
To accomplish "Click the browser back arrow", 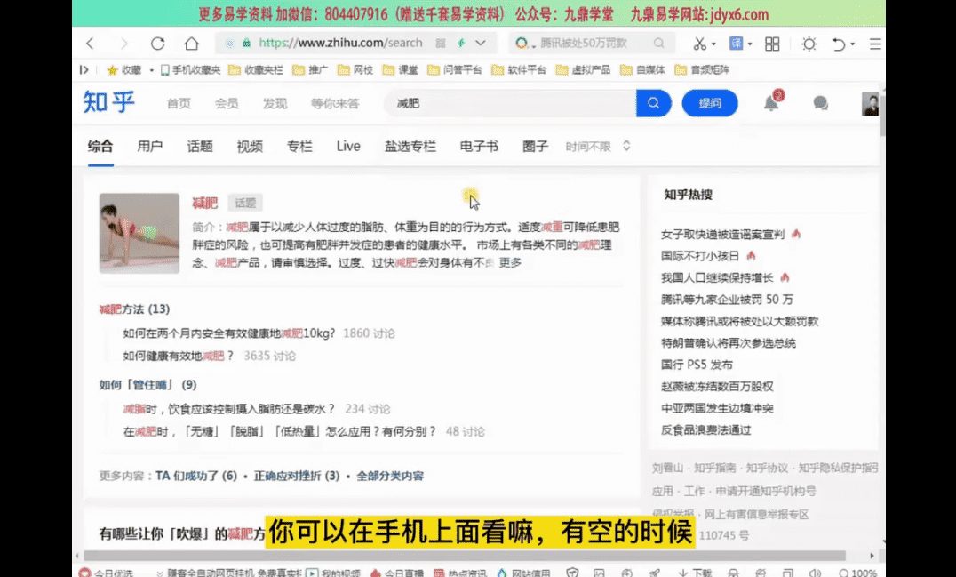I will (x=91, y=44).
